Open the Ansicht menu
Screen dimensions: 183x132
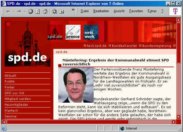point(119,11)
